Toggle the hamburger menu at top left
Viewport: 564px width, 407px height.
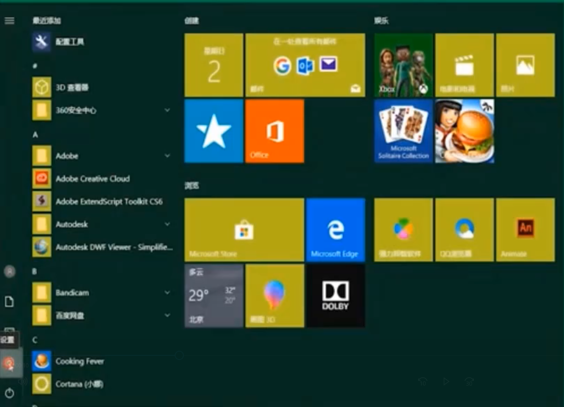[x=10, y=20]
